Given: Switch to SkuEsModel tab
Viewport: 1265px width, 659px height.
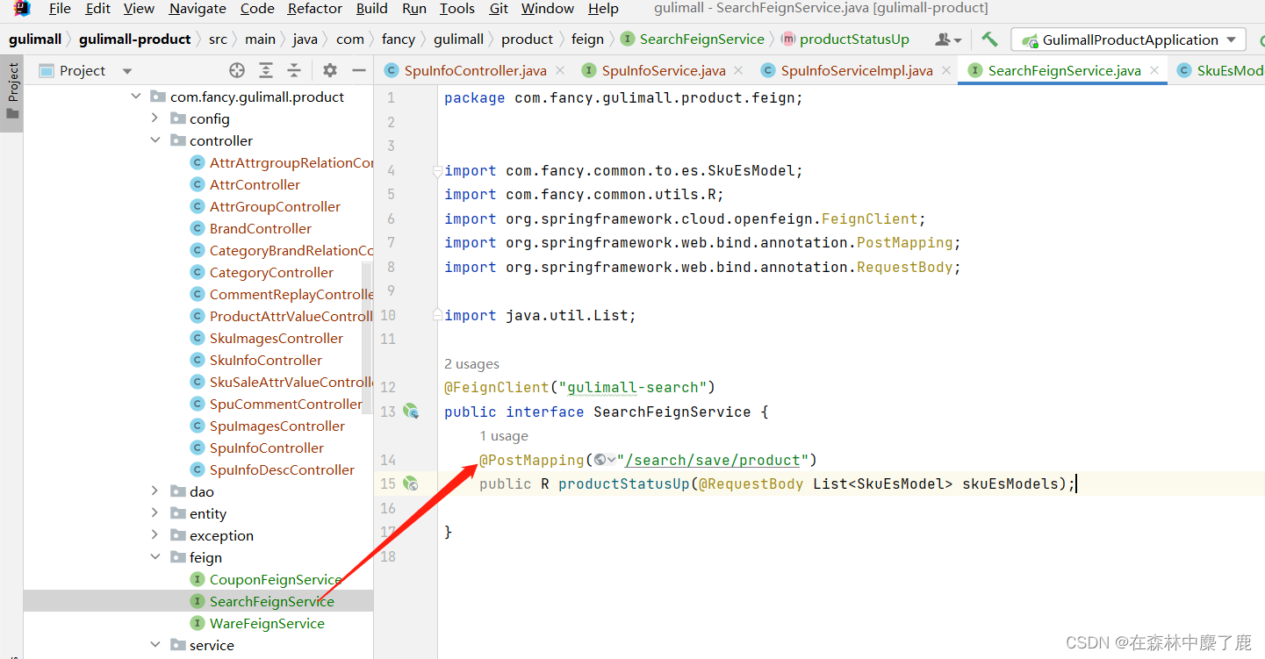Looking at the screenshot, I should coord(1219,70).
